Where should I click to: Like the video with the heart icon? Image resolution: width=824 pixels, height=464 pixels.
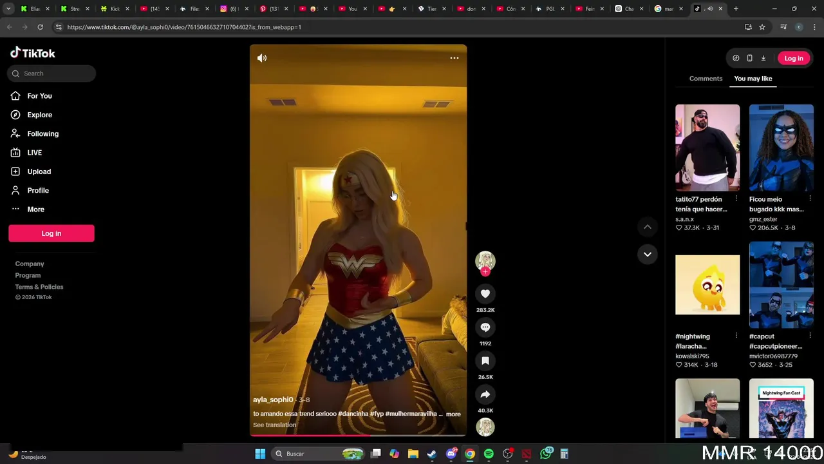[x=485, y=294]
